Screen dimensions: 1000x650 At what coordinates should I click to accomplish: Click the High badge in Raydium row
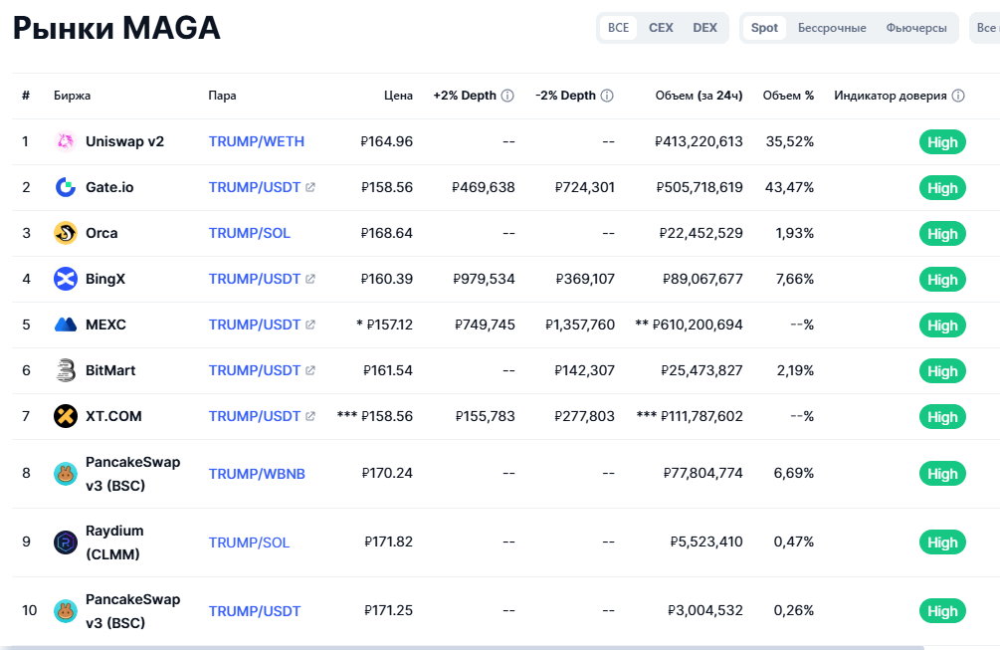942,542
